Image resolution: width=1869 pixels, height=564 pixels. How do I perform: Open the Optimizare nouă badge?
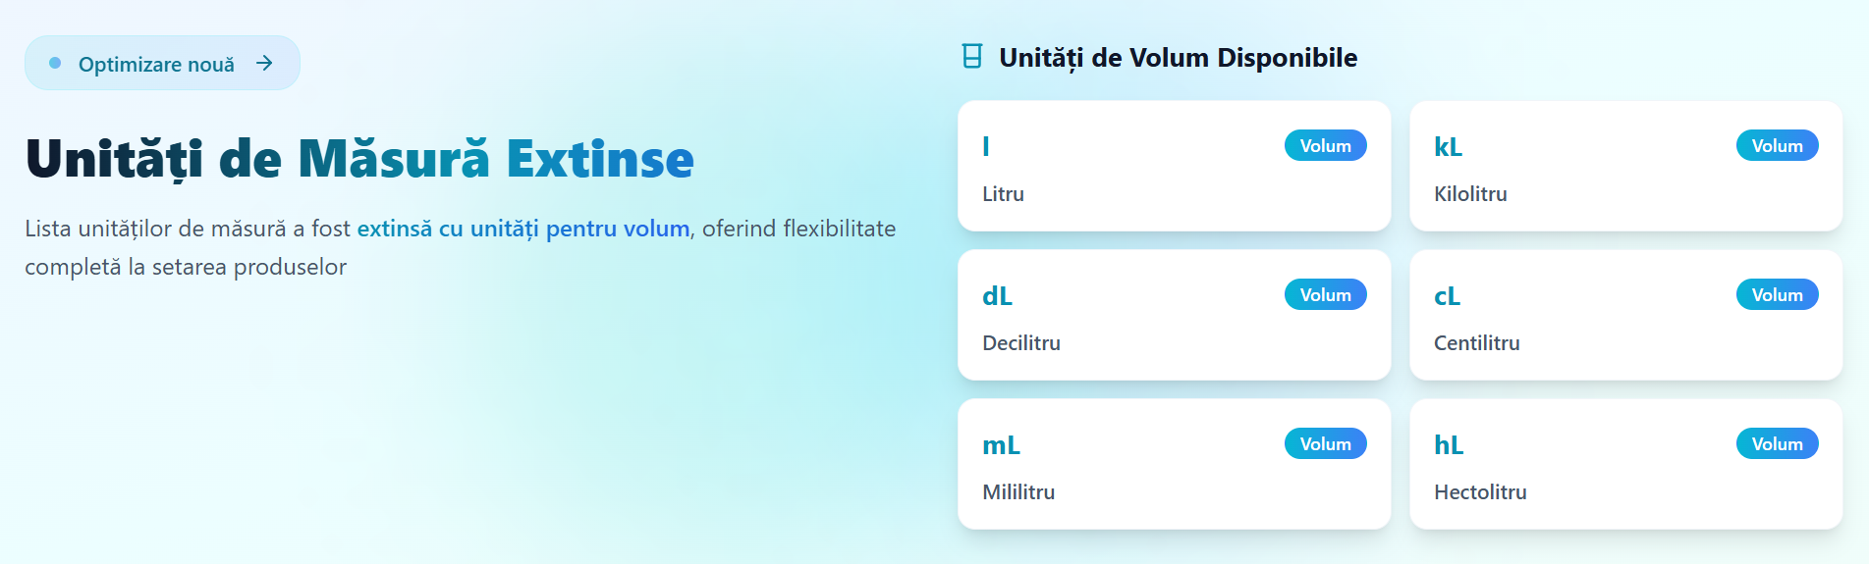(x=162, y=63)
